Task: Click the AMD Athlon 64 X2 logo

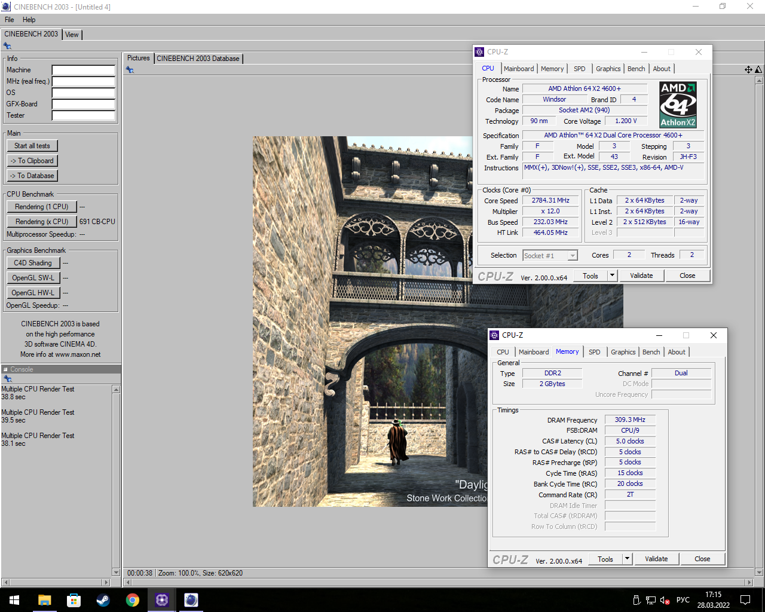Action: (x=678, y=105)
